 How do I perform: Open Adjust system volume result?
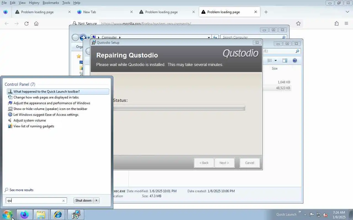[58, 120]
